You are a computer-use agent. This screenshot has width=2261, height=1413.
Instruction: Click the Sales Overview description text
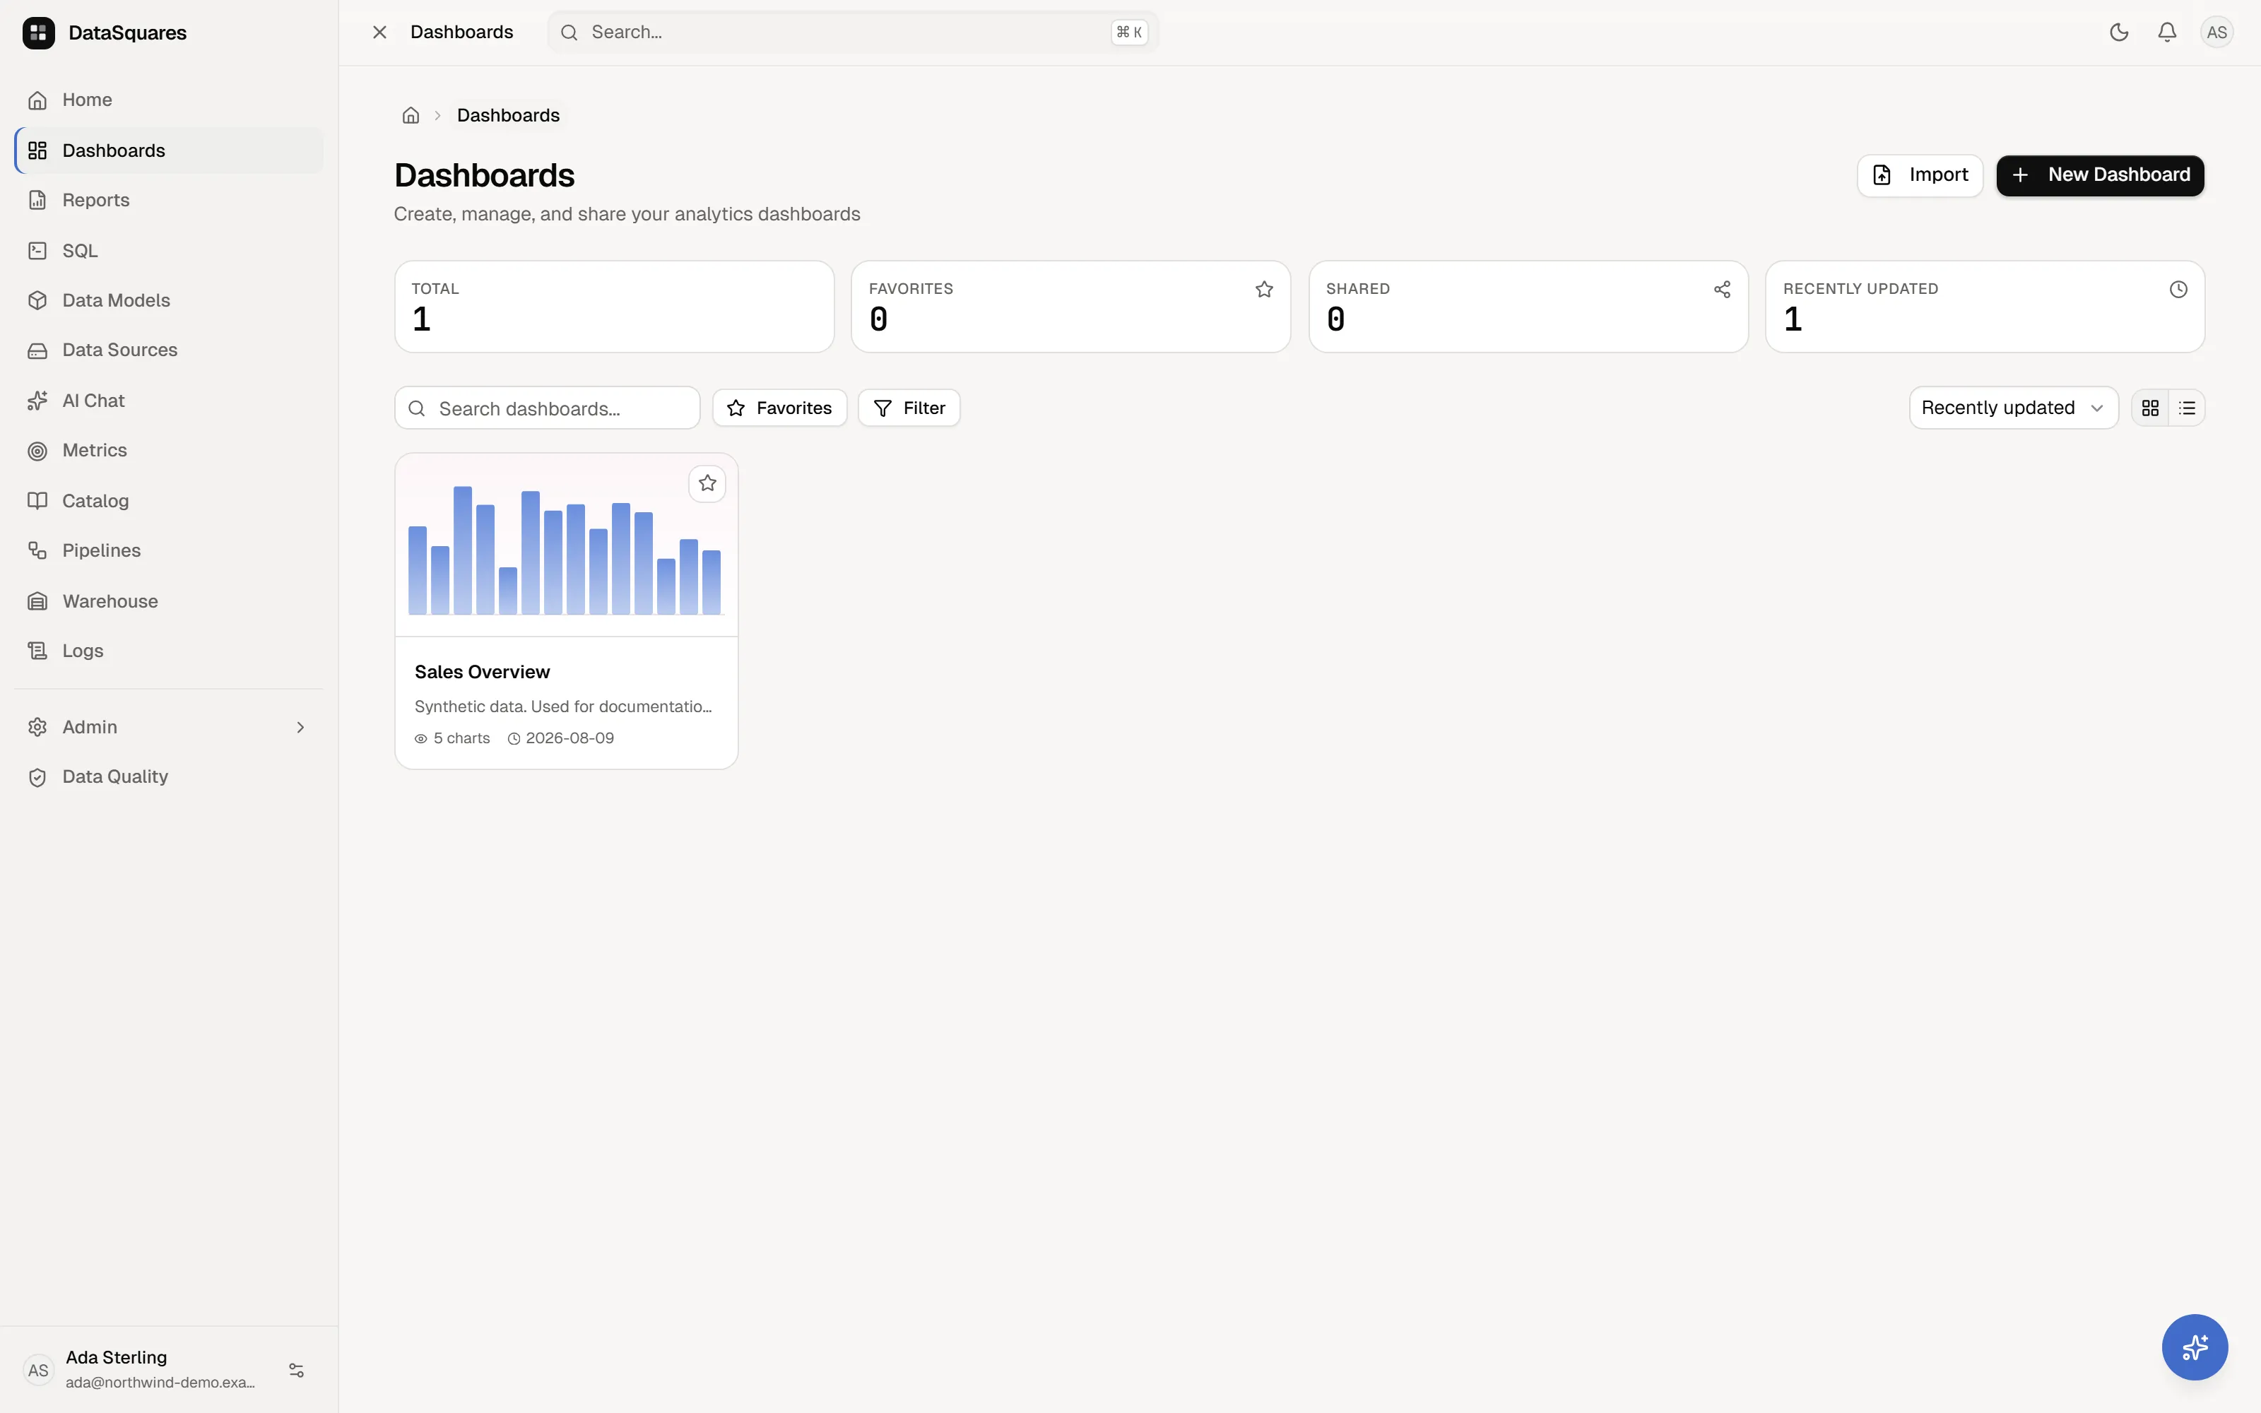point(563,706)
